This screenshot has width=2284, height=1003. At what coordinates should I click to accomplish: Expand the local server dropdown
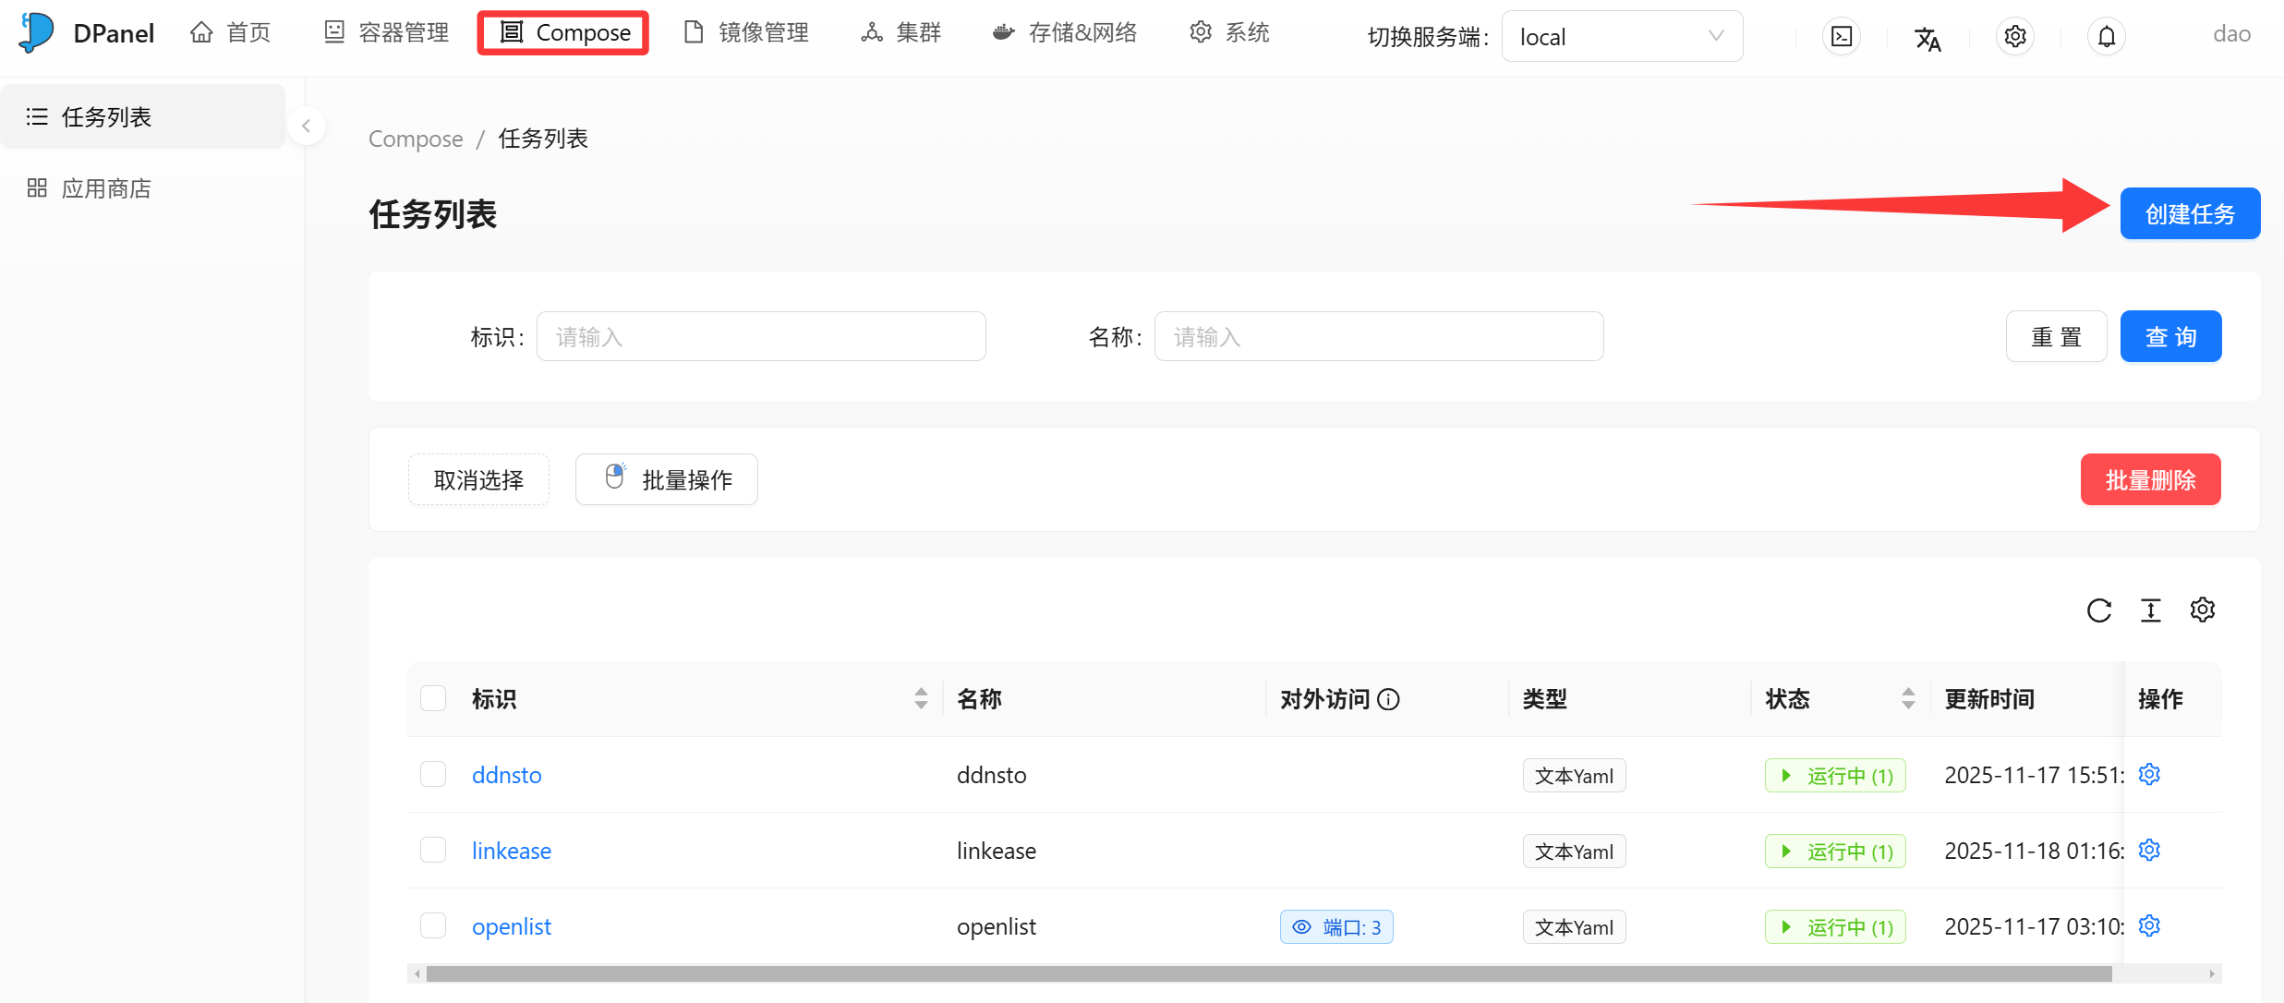(1622, 37)
